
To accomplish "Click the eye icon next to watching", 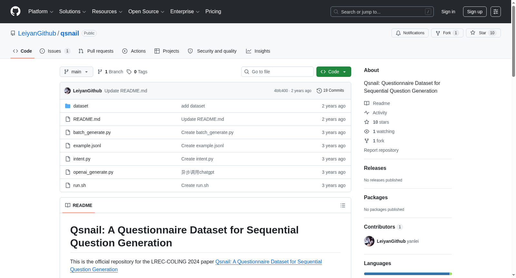I will 367,131.
